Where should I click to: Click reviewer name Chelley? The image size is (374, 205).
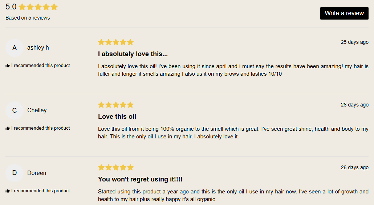pyautogui.click(x=37, y=110)
